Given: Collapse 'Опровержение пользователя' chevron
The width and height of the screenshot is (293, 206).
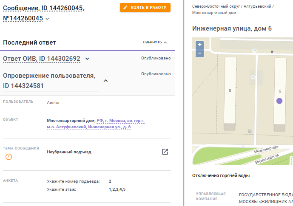Looking at the screenshot, I should pos(105,81).
